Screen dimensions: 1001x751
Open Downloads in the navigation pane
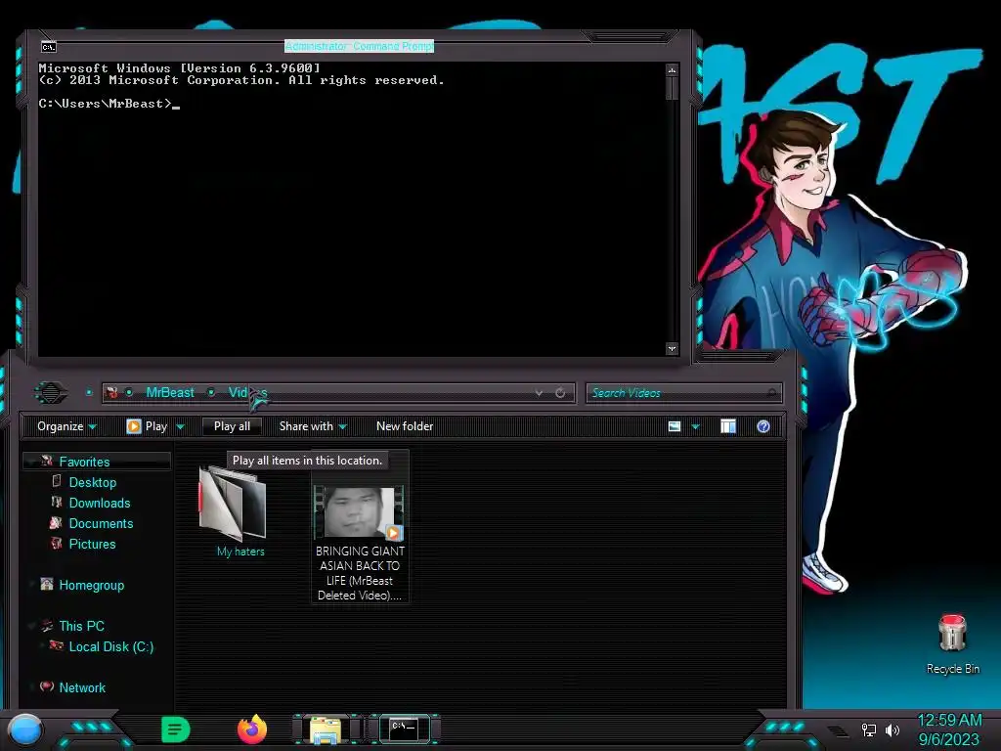(x=100, y=504)
